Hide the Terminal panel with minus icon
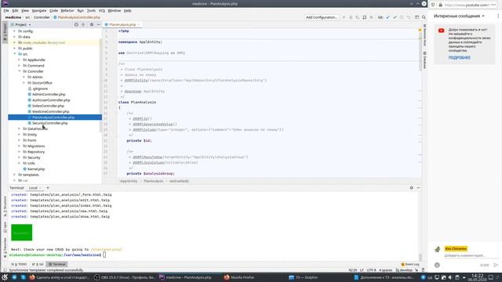Viewport: 502px width, 282px height. [418, 188]
